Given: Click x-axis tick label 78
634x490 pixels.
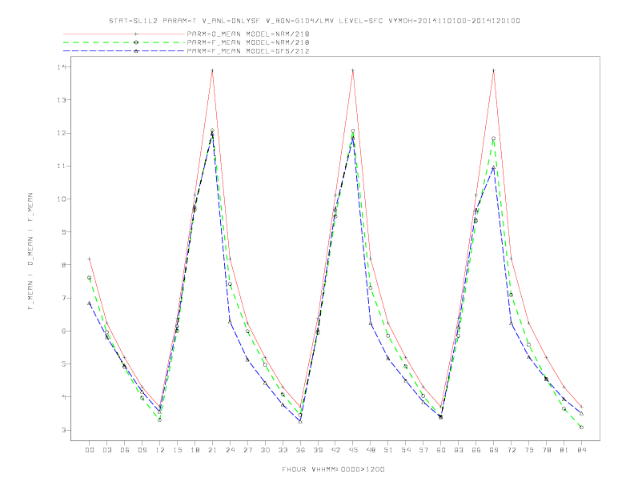Looking at the screenshot, I should [546, 450].
